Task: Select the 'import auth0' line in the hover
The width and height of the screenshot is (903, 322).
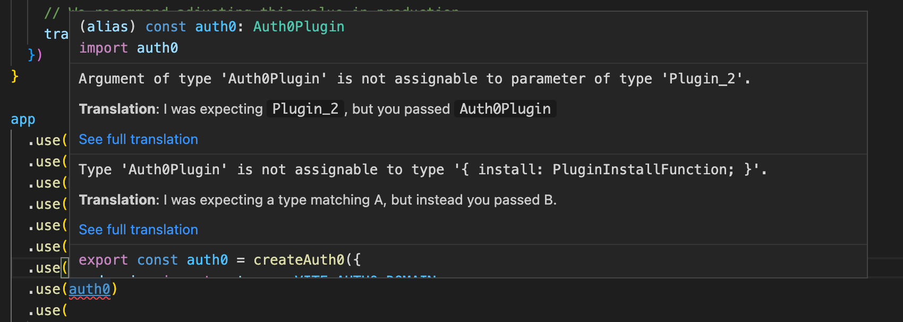Action: point(129,48)
